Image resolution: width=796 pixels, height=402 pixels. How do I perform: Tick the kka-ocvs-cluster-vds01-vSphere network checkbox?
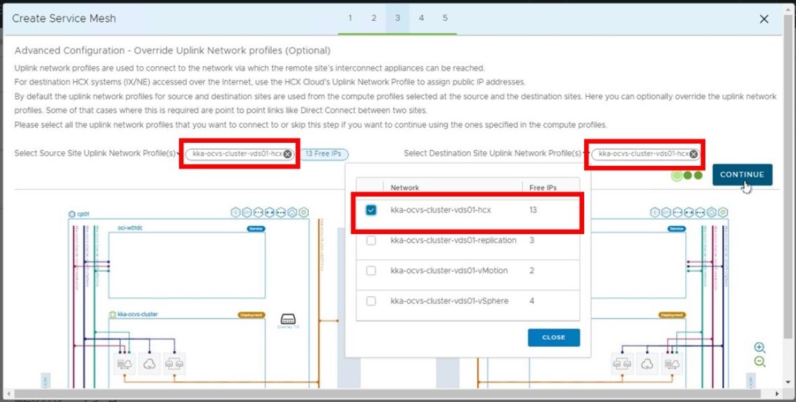(x=371, y=301)
